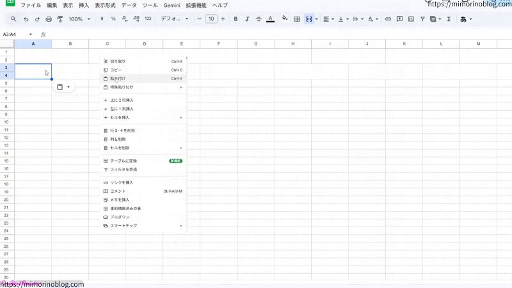Screen dimensions: 512x288
Task: Choose 切り取り in context menu
Action: pyautogui.click(x=143, y=61)
